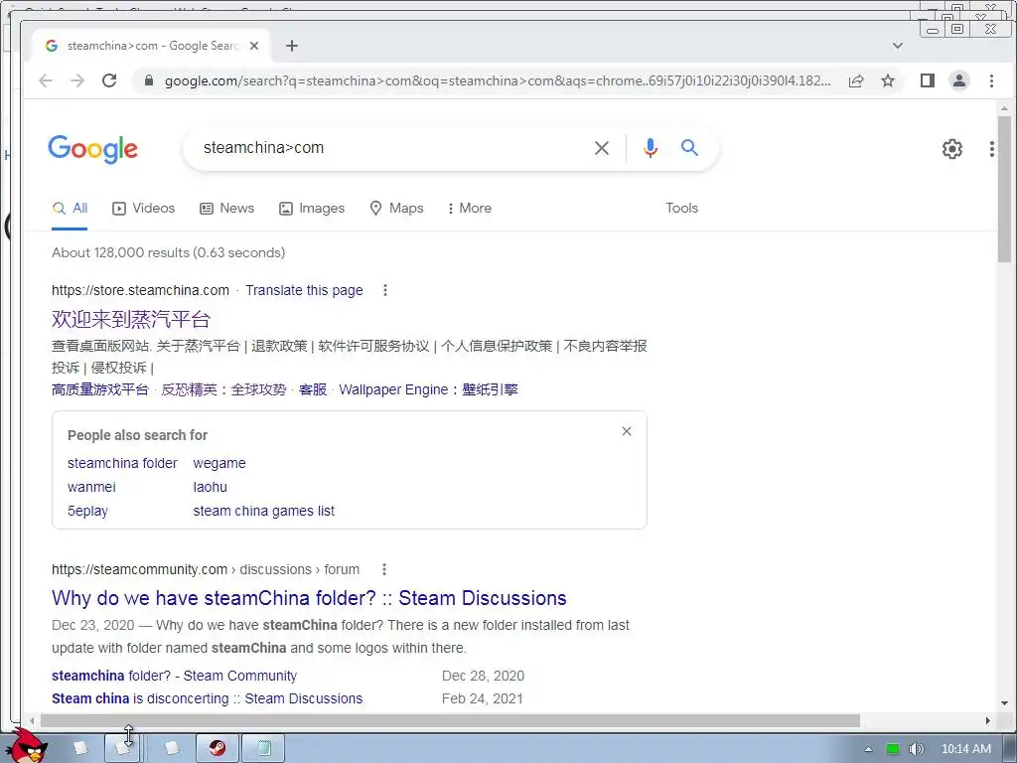Open Google quick settings gear
1017x763 pixels.
(952, 149)
